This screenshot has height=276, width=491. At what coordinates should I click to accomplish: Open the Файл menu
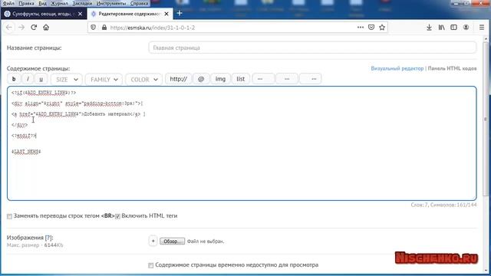pyautogui.click(x=8, y=3)
